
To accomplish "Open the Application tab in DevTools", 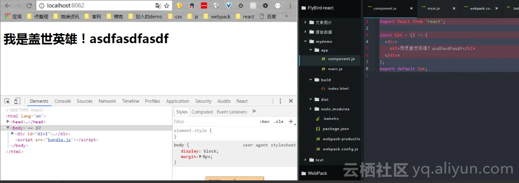I will pos(178,101).
